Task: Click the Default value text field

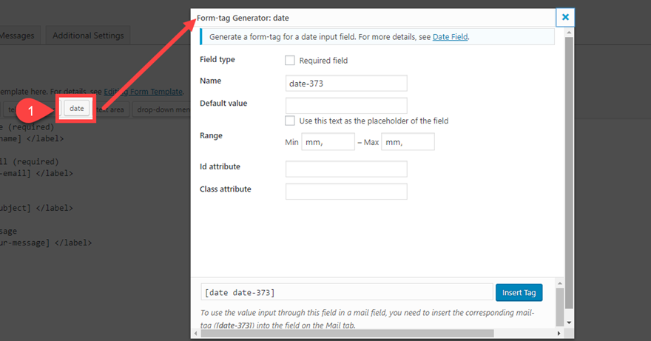Action: click(x=346, y=106)
